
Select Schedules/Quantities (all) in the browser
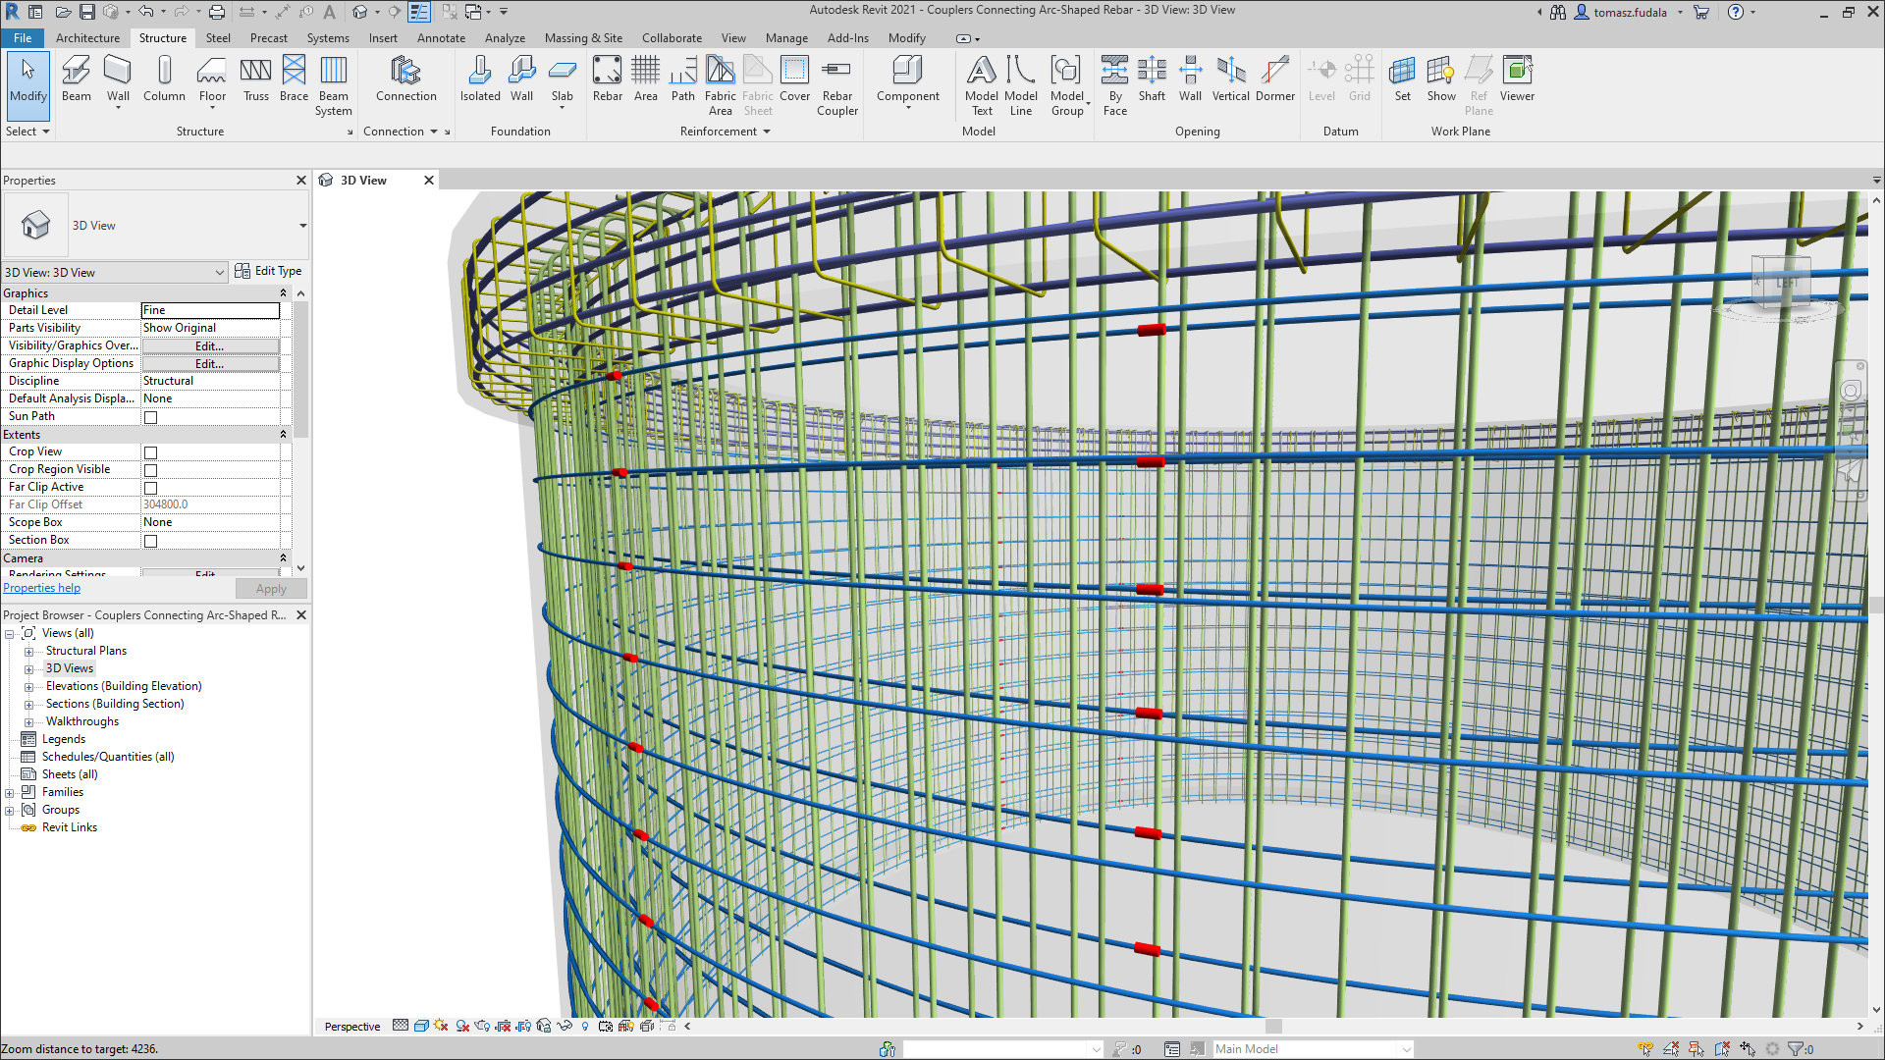(108, 757)
